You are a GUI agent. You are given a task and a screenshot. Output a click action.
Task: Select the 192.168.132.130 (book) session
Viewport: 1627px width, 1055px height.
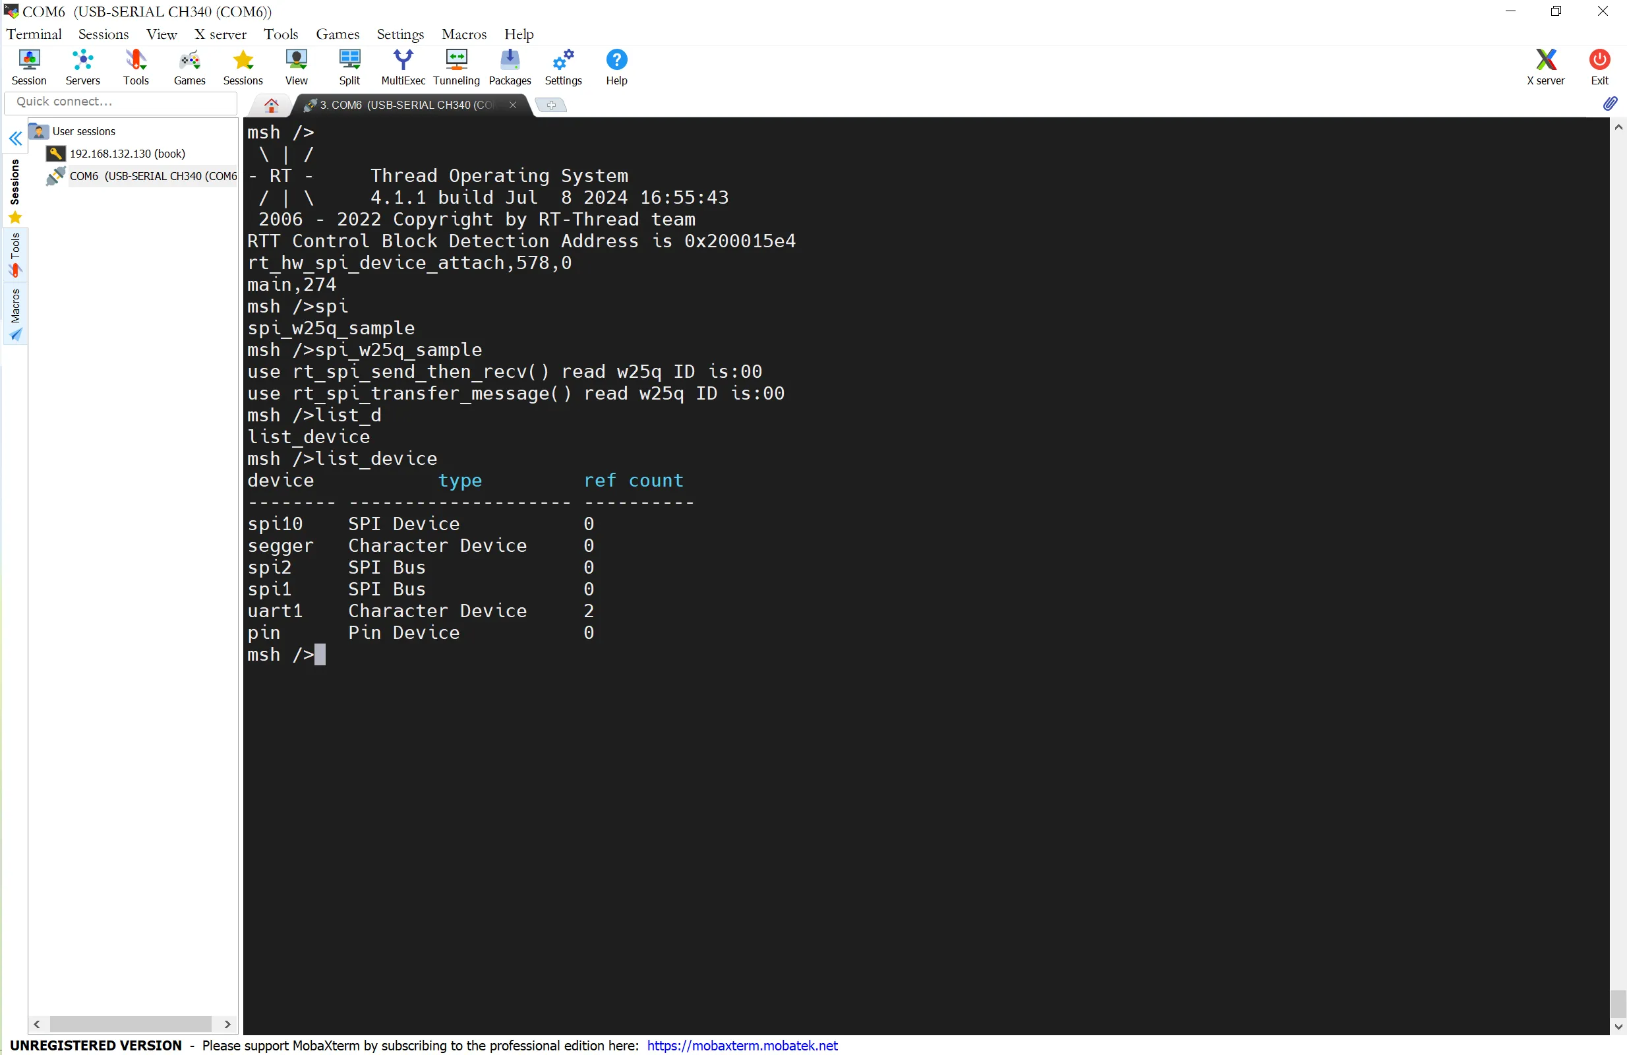[127, 154]
